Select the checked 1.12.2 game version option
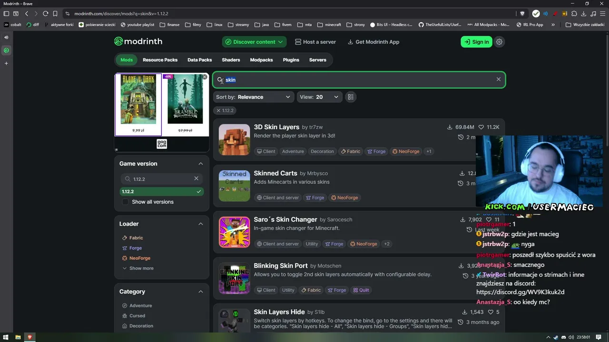Image resolution: width=609 pixels, height=342 pixels. click(x=162, y=191)
